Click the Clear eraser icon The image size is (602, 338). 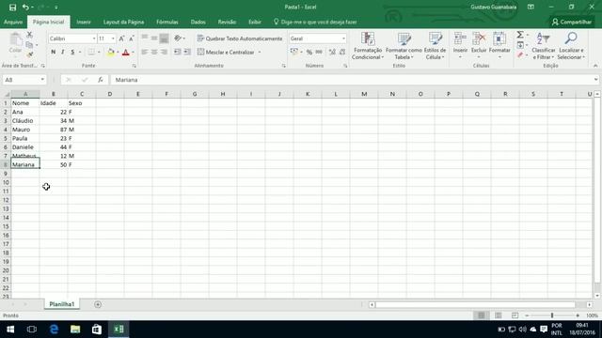pos(520,55)
